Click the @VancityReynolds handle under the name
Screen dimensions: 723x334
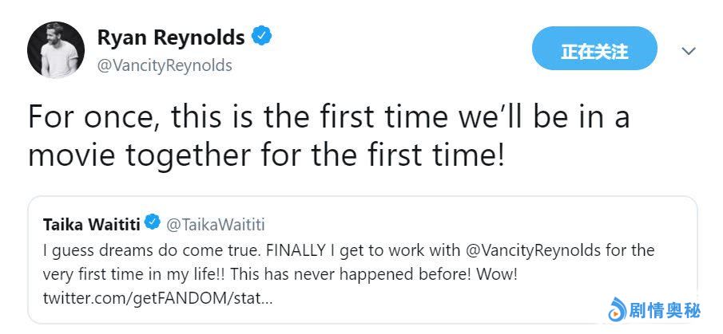(165, 65)
